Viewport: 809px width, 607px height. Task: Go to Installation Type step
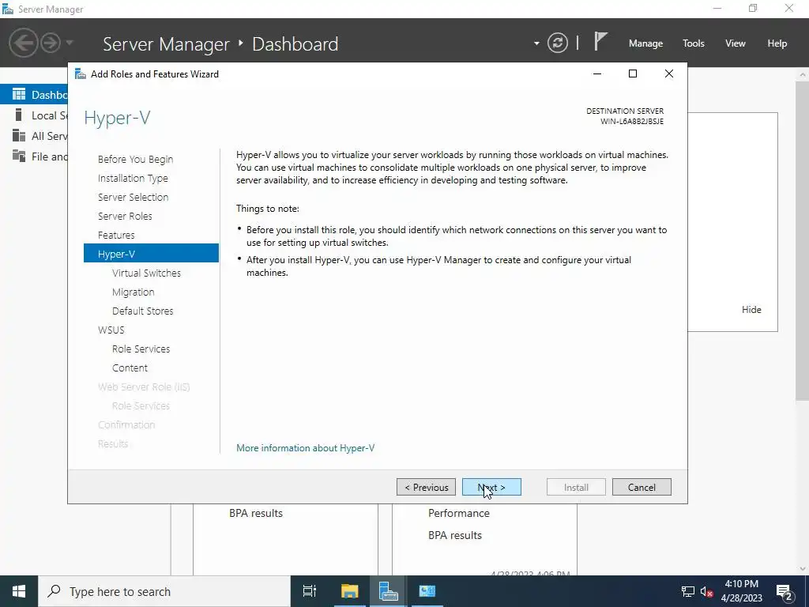133,178
